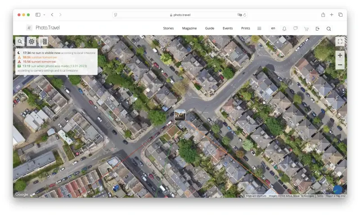Zoom out with the minus button
The image size is (360, 215).
pos(340,65)
